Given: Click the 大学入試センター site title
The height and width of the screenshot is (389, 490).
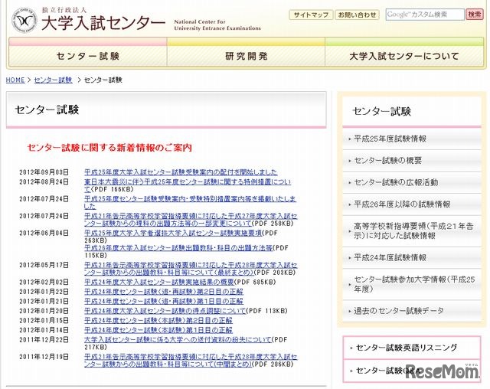Looking at the screenshot, I should click(x=103, y=23).
